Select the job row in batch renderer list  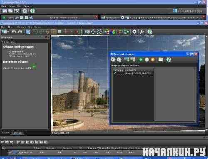[133, 74]
